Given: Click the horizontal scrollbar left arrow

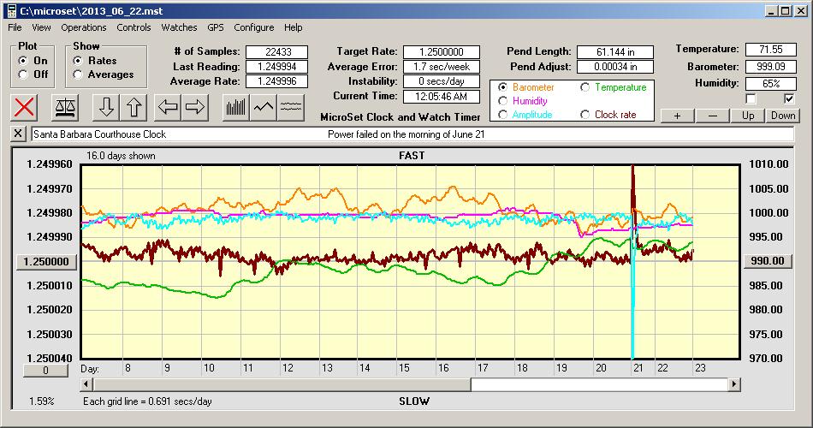Looking at the screenshot, I should [87, 384].
